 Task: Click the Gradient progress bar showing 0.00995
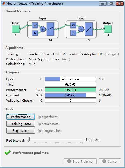click(x=70, y=95)
